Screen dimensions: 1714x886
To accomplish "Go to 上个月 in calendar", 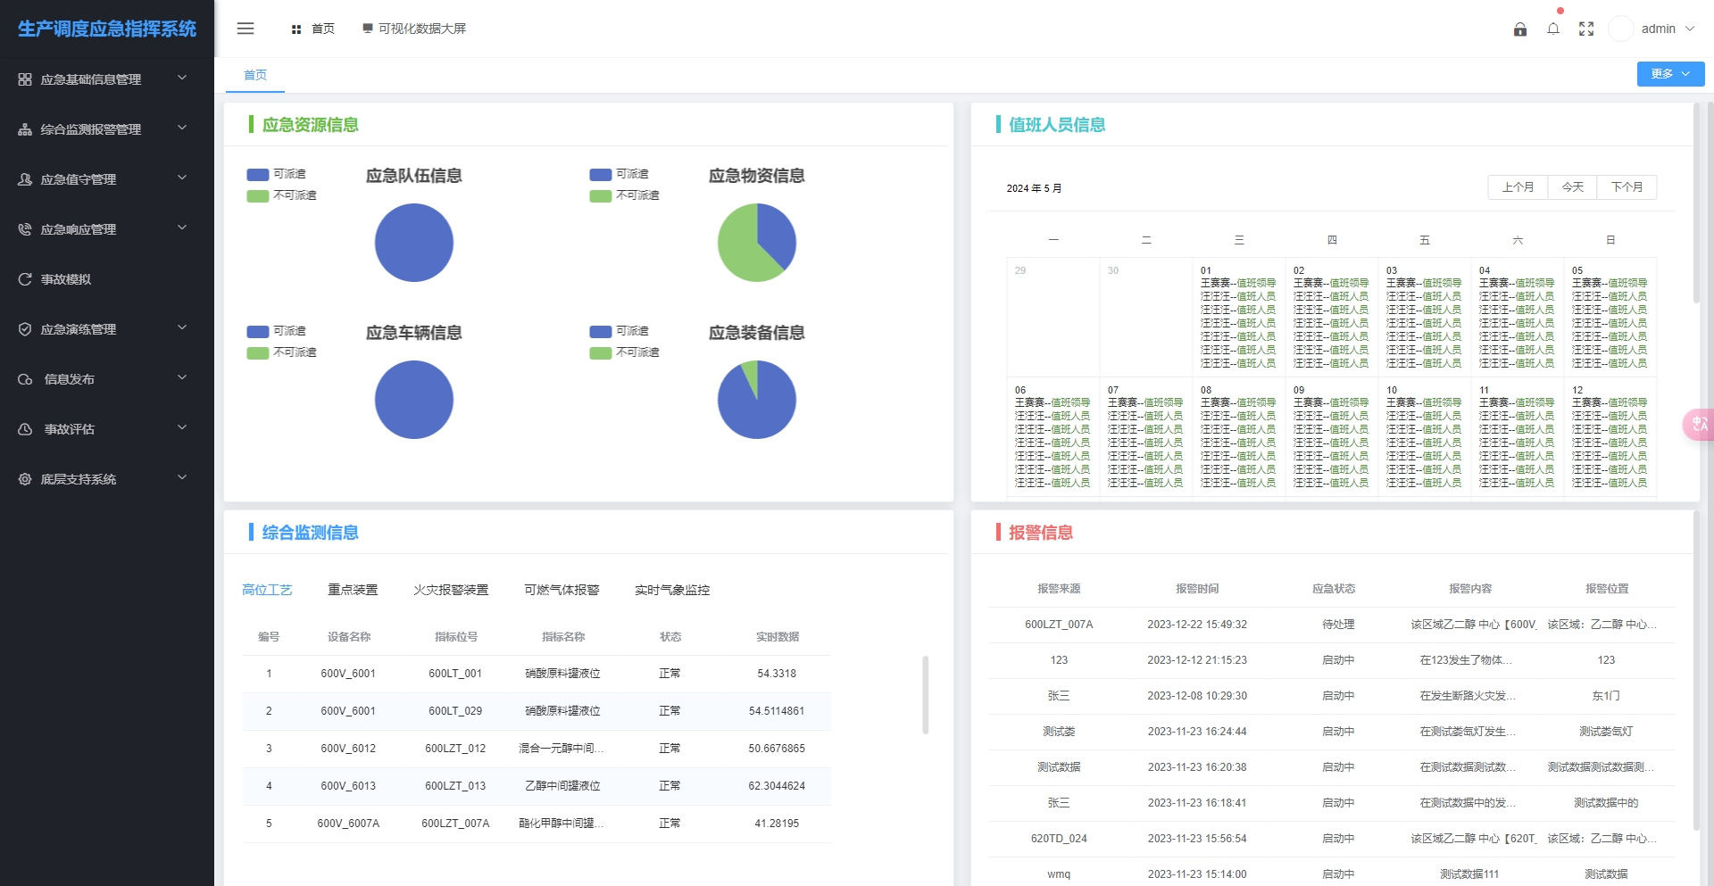I will coord(1518,187).
